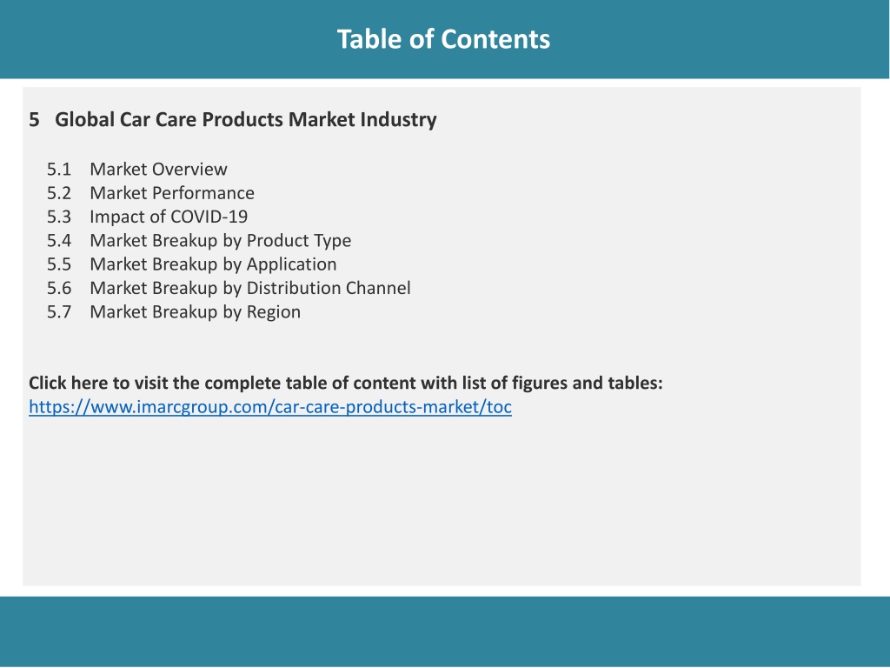Click the Table of Contents title

pyautogui.click(x=443, y=39)
